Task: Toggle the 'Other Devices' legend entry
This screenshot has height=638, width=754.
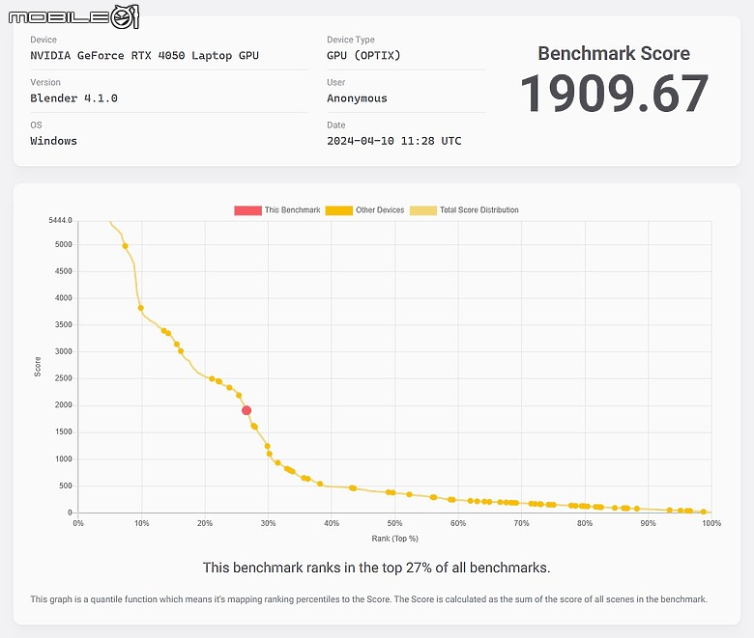Action: point(365,210)
